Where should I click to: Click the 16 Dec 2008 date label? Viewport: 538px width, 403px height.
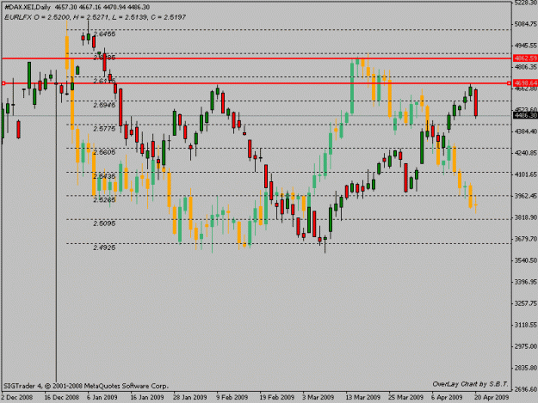(61, 398)
